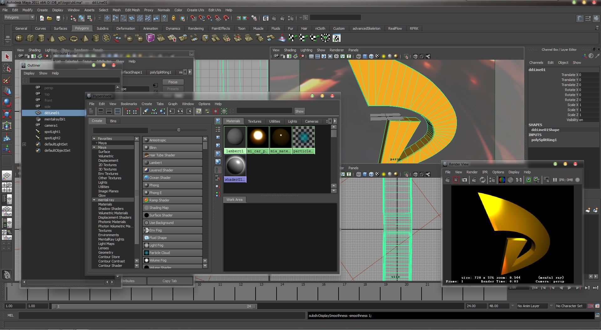
Task: Toggle the 1:1 real size display in Render View
Action: click(519, 180)
